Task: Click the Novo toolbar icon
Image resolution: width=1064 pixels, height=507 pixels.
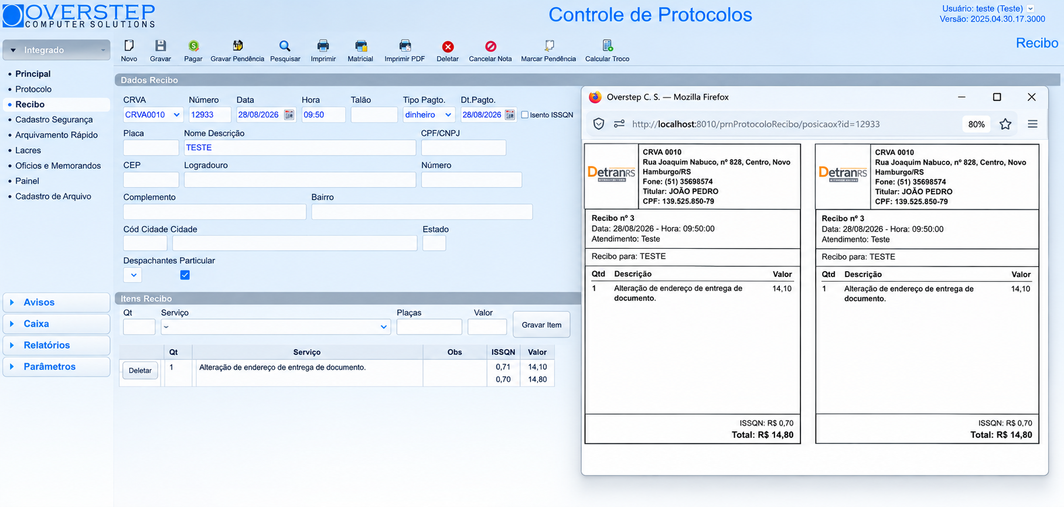Action: [x=129, y=46]
